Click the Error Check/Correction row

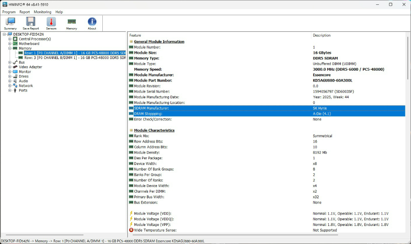coord(267,119)
